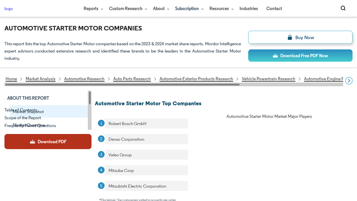Open the About menu

(x=159, y=8)
